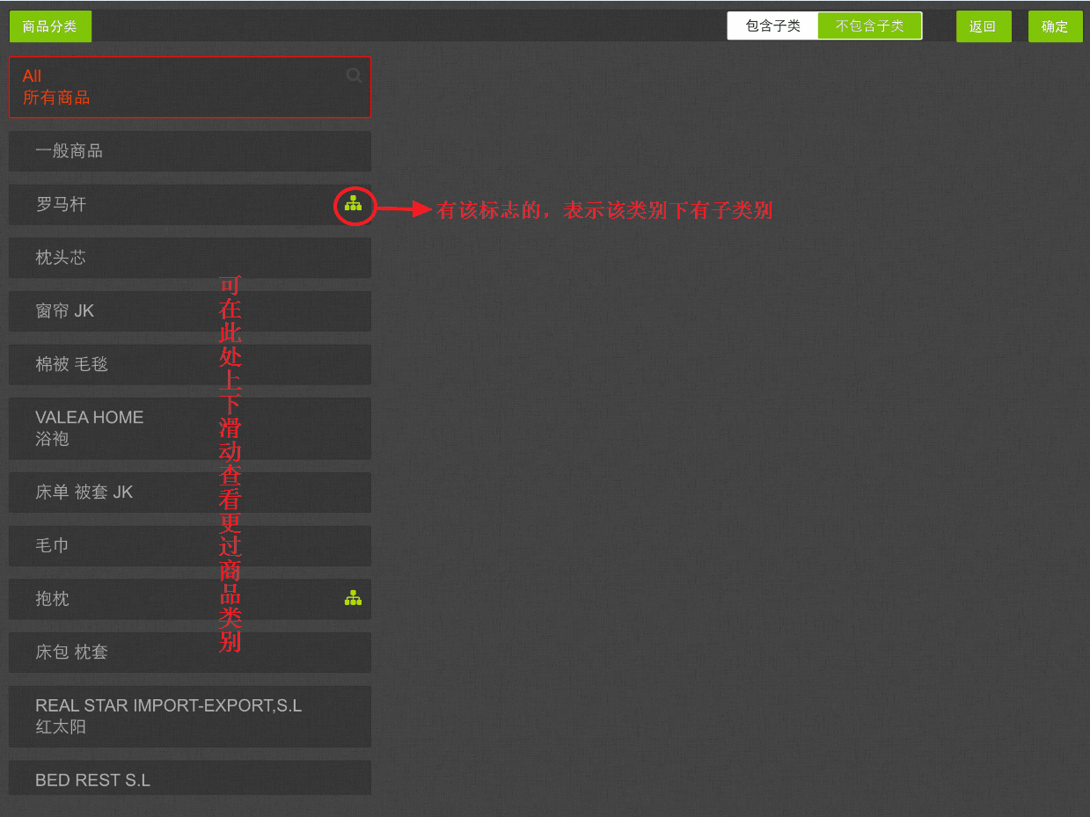
Task: Click the 商品分类 button
Action: point(50,26)
